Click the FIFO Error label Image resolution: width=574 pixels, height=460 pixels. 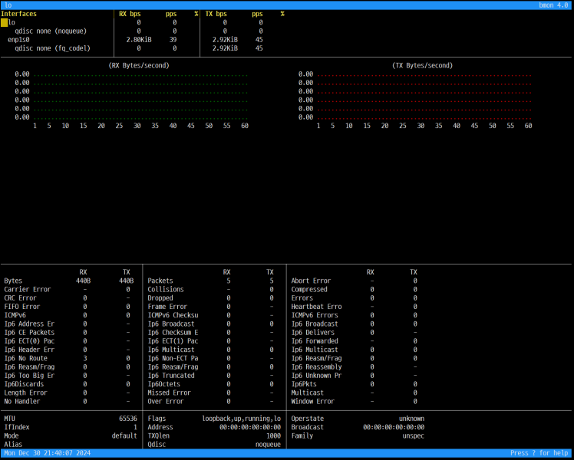tap(22, 307)
